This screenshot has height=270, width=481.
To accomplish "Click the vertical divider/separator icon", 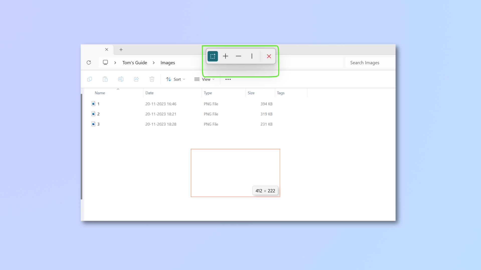I will coord(252,56).
